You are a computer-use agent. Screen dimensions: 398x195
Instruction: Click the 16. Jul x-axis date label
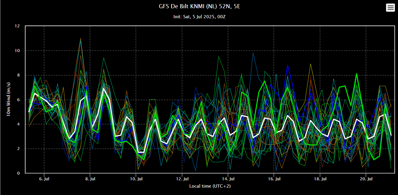coord(274,179)
